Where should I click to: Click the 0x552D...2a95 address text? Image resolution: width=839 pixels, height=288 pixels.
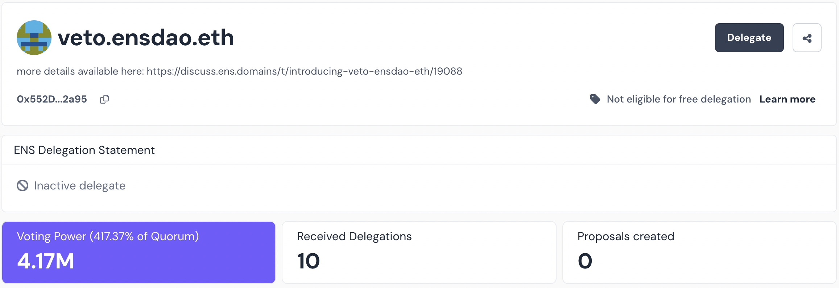pyautogui.click(x=52, y=99)
